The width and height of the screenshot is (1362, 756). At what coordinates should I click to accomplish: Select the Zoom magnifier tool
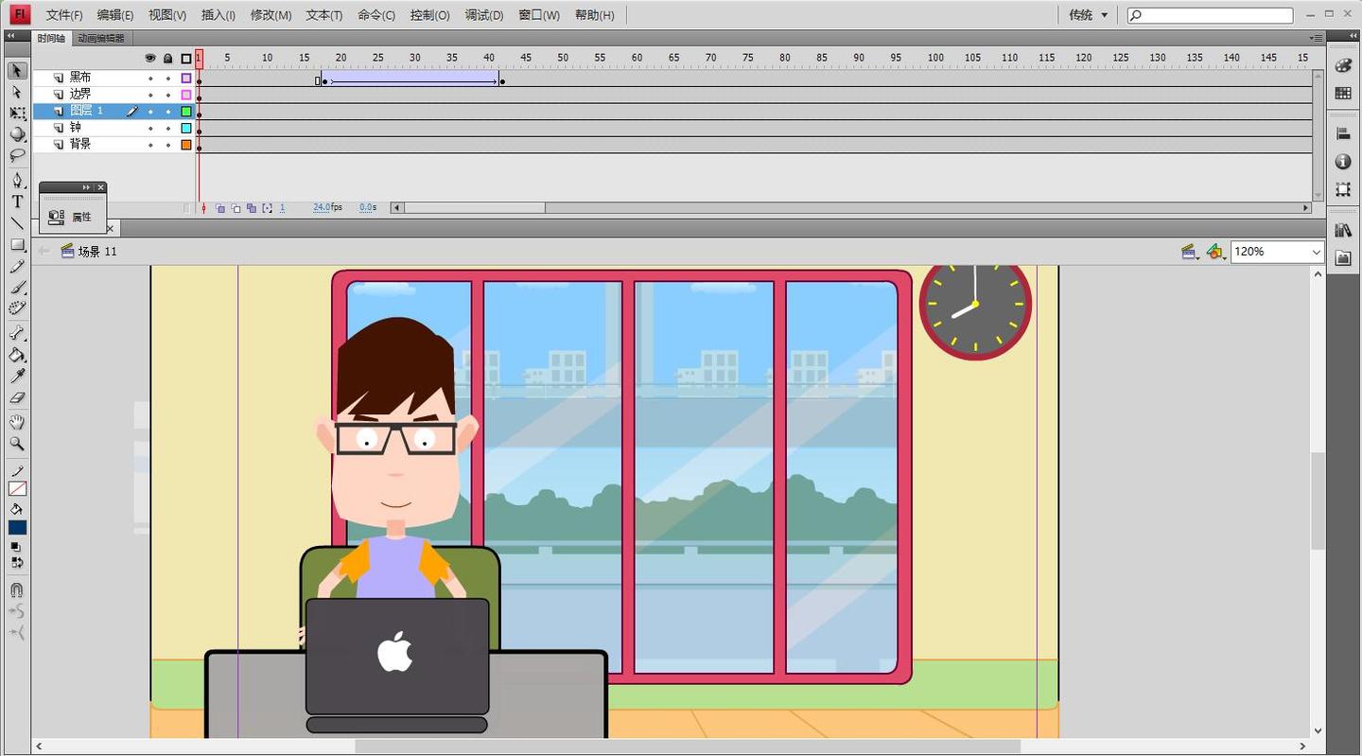pyautogui.click(x=17, y=444)
